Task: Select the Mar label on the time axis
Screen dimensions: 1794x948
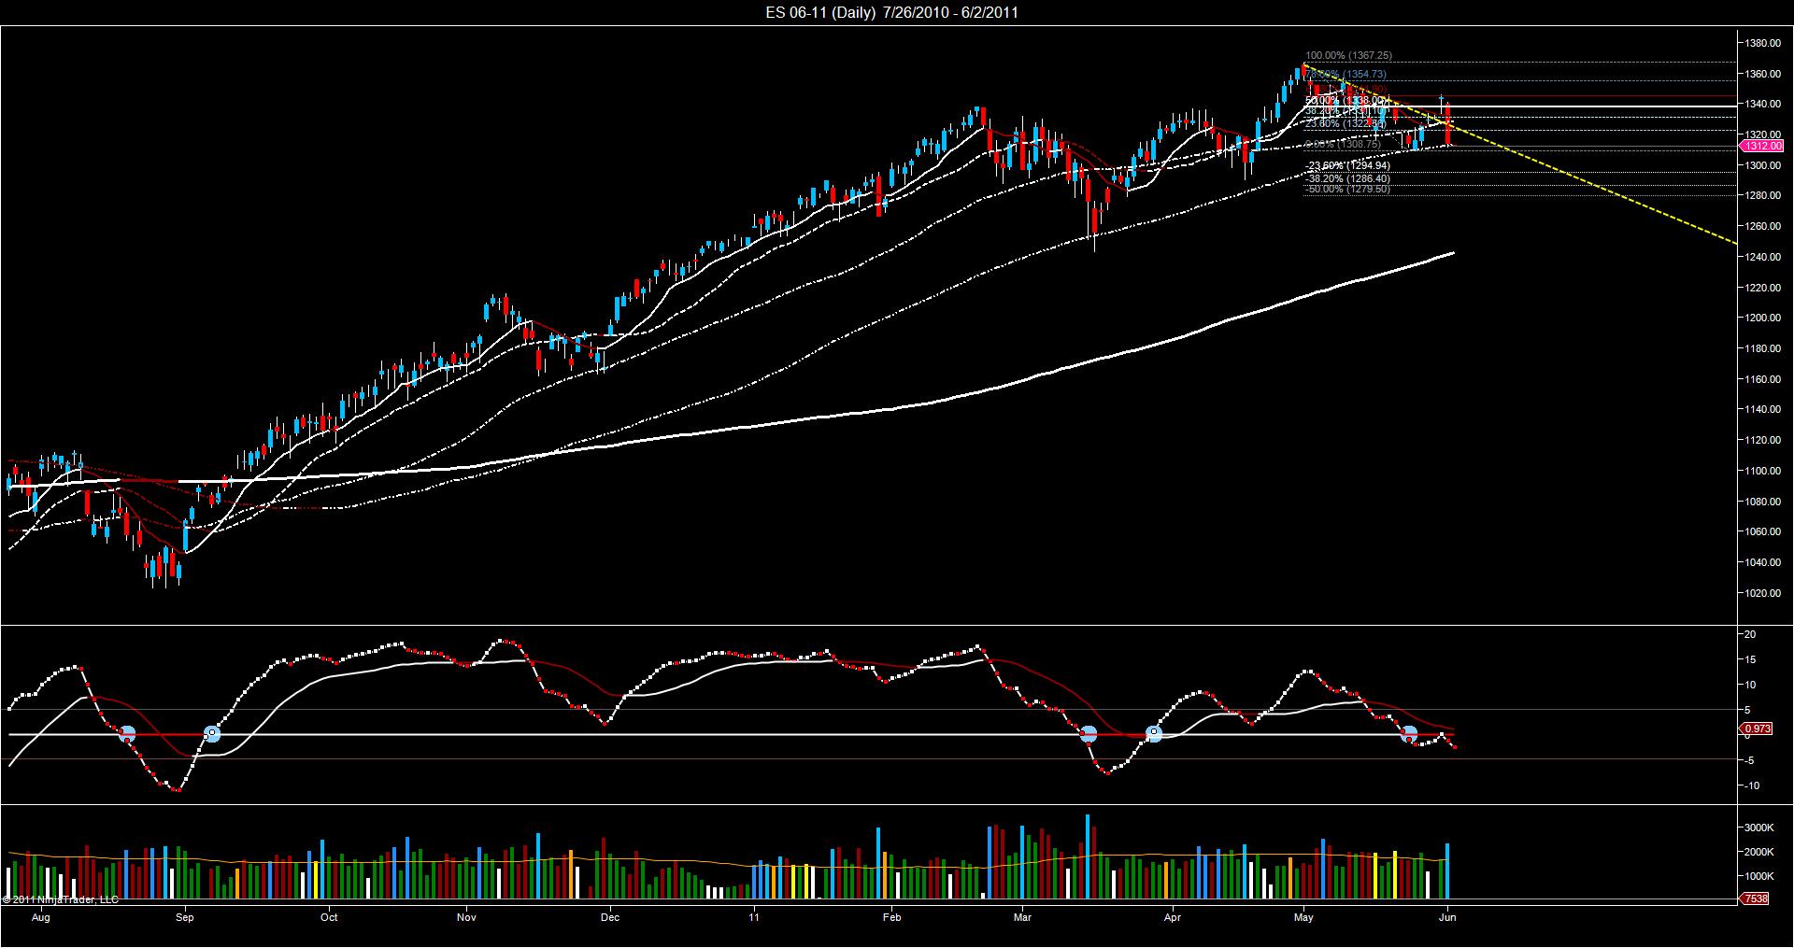Action: tap(1022, 918)
